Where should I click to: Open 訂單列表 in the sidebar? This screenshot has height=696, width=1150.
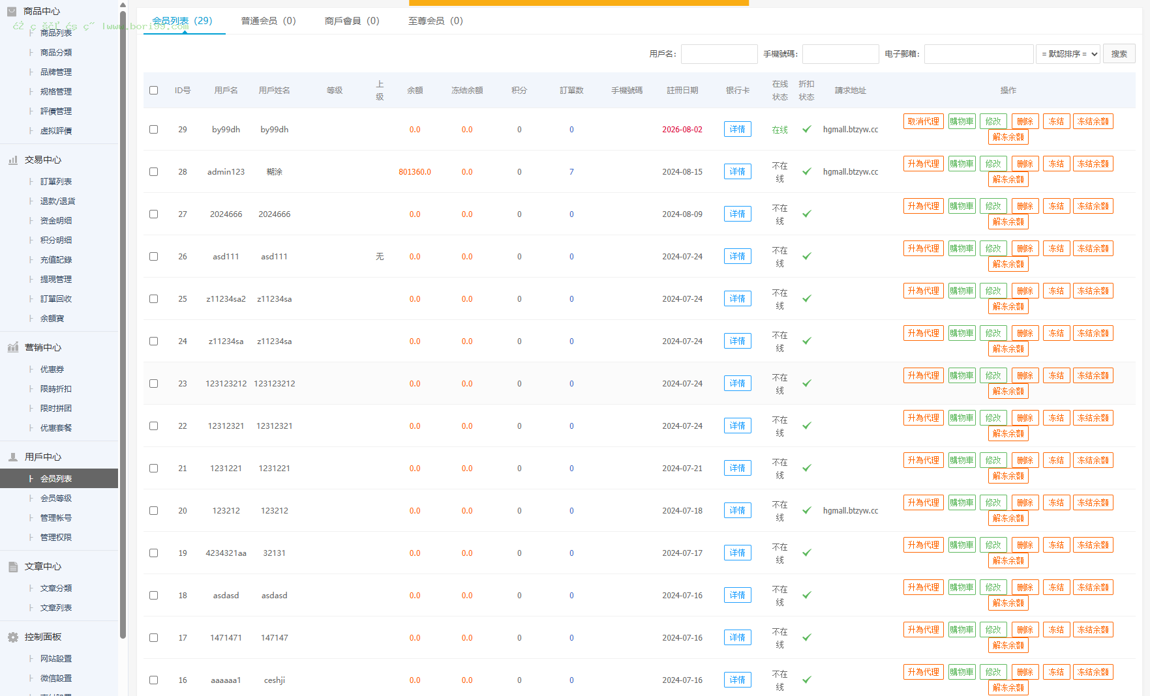pos(56,182)
